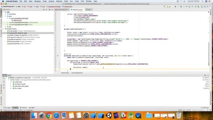Expand the Run tasks step
The image size is (213, 120).
(11, 88)
